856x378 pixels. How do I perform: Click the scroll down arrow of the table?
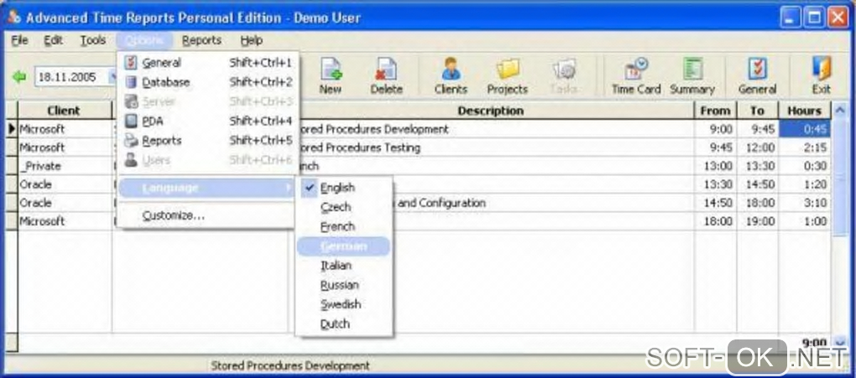(x=840, y=343)
